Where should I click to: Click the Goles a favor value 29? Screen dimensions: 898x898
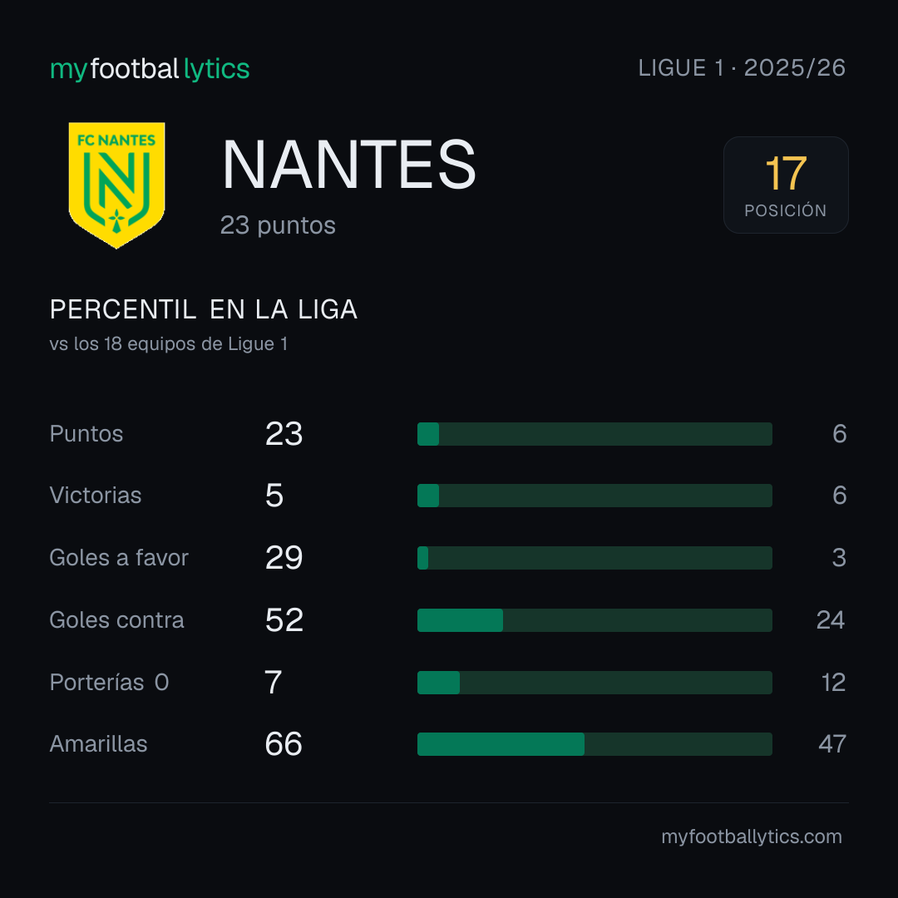tap(284, 558)
